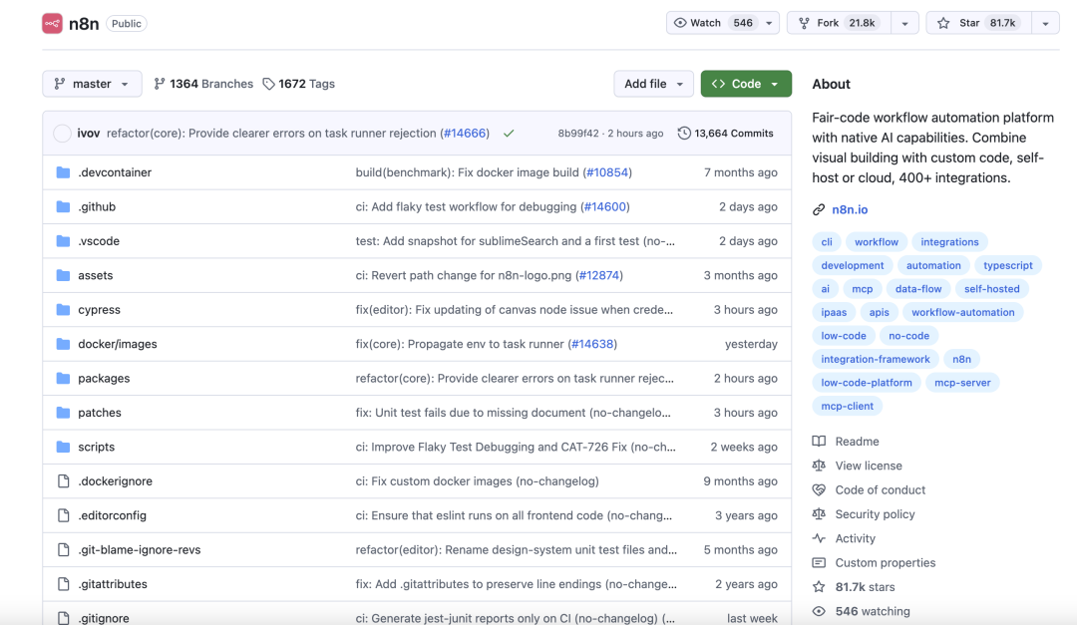This screenshot has width=1077, height=625.
Task: View the 1364 Branches link
Action: [x=204, y=84]
